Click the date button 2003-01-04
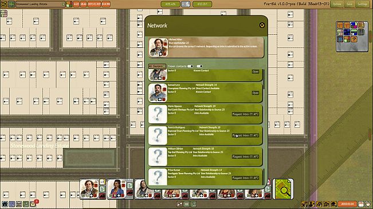The width and height of the screenshot is (373, 209). click(347, 204)
